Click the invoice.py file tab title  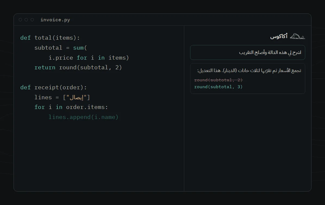[x=55, y=20]
